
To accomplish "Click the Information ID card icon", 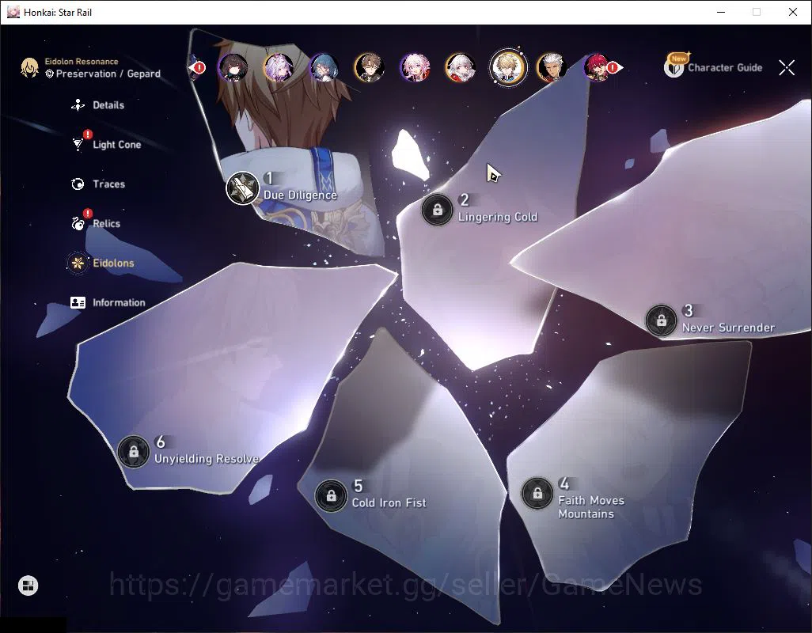I will 78,303.
